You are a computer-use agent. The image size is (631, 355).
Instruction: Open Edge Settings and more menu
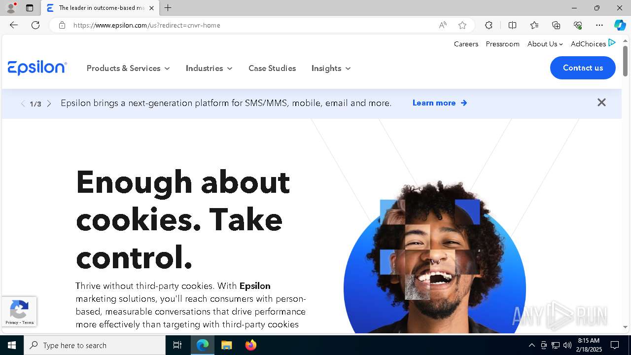599,25
